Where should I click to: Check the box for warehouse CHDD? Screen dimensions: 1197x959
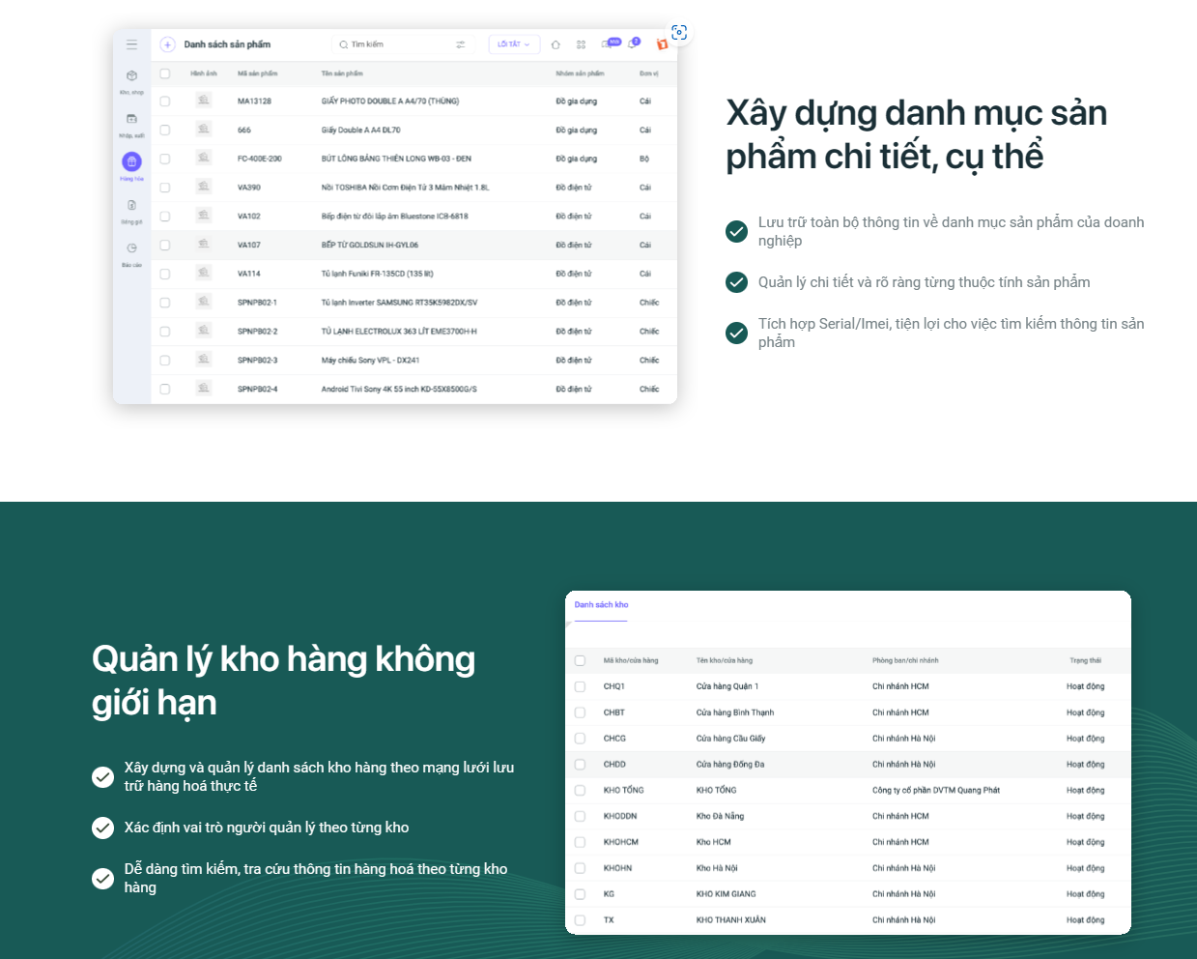[x=580, y=765]
